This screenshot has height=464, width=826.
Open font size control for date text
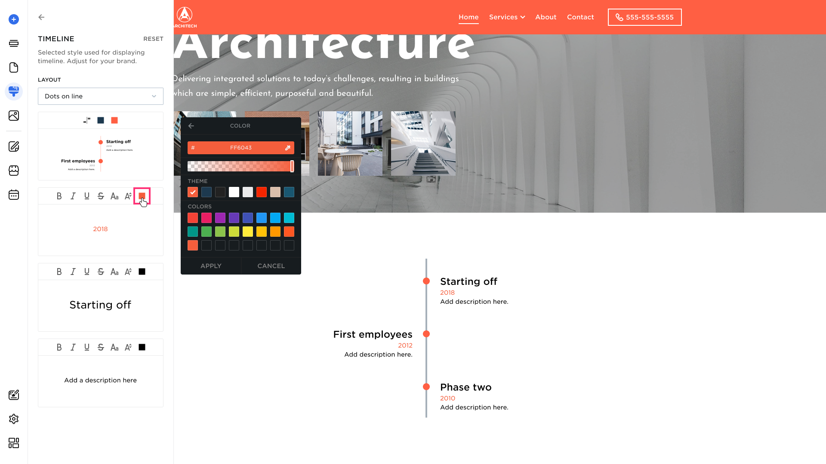click(x=128, y=196)
